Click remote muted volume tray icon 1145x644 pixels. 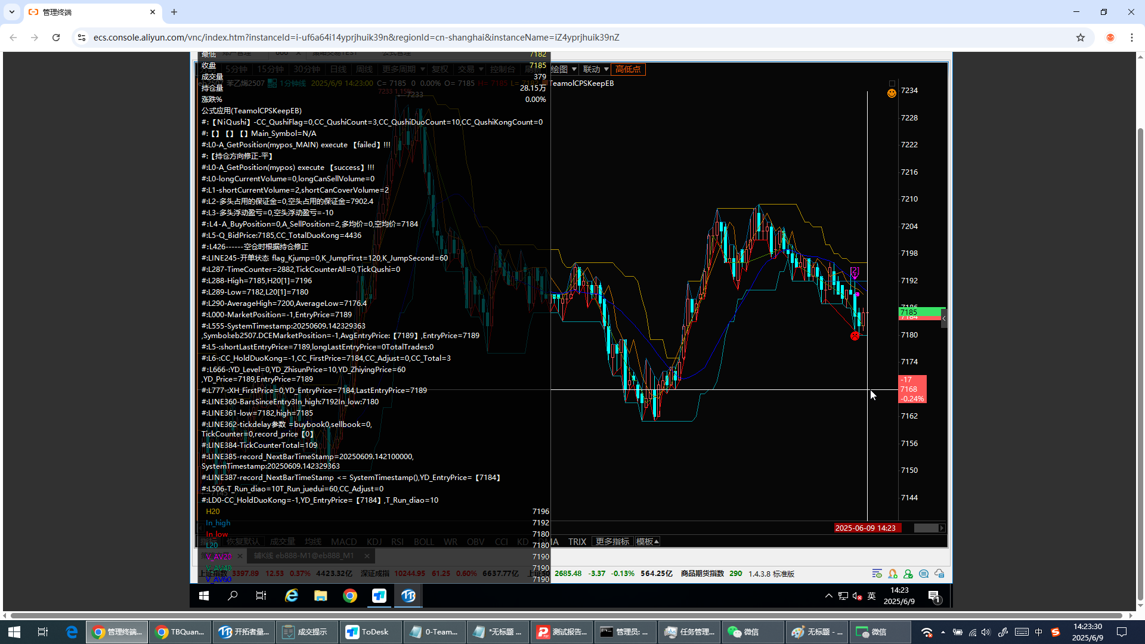858,596
